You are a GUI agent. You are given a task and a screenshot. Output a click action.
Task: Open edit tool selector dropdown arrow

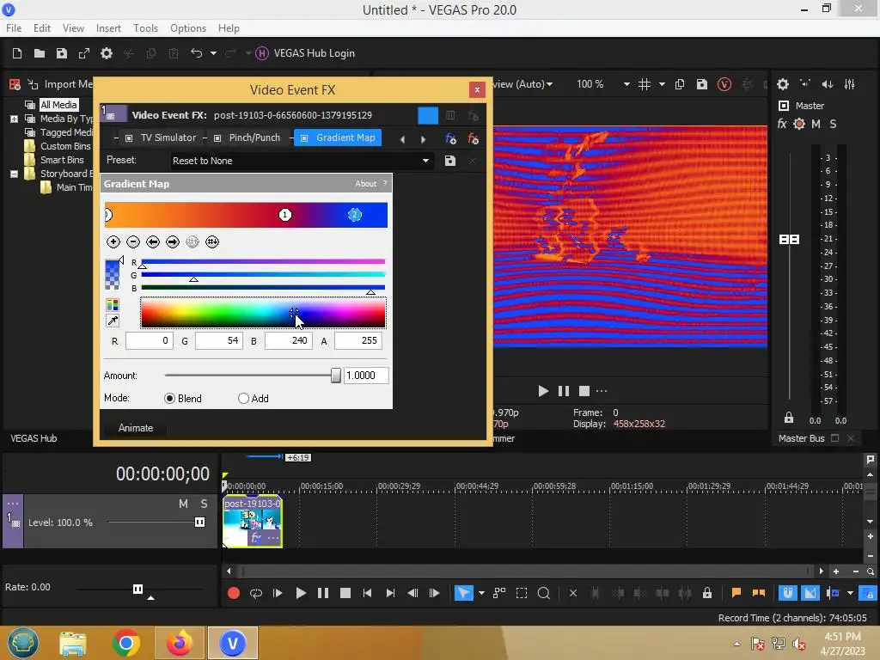[x=481, y=593]
